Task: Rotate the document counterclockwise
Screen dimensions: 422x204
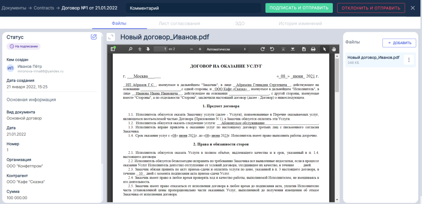Action: (272, 49)
